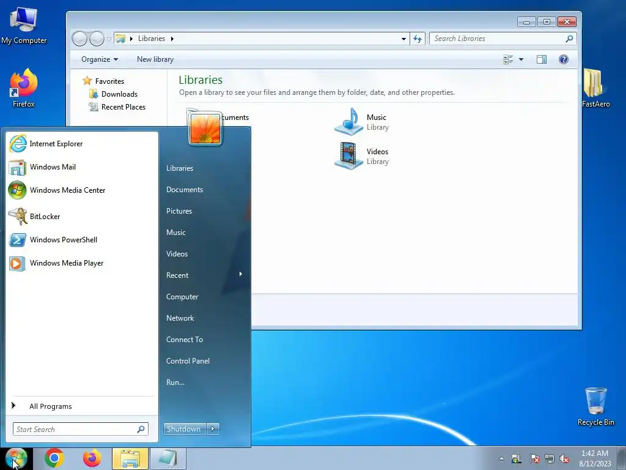Click the Explorer Back navigation button

click(79, 39)
